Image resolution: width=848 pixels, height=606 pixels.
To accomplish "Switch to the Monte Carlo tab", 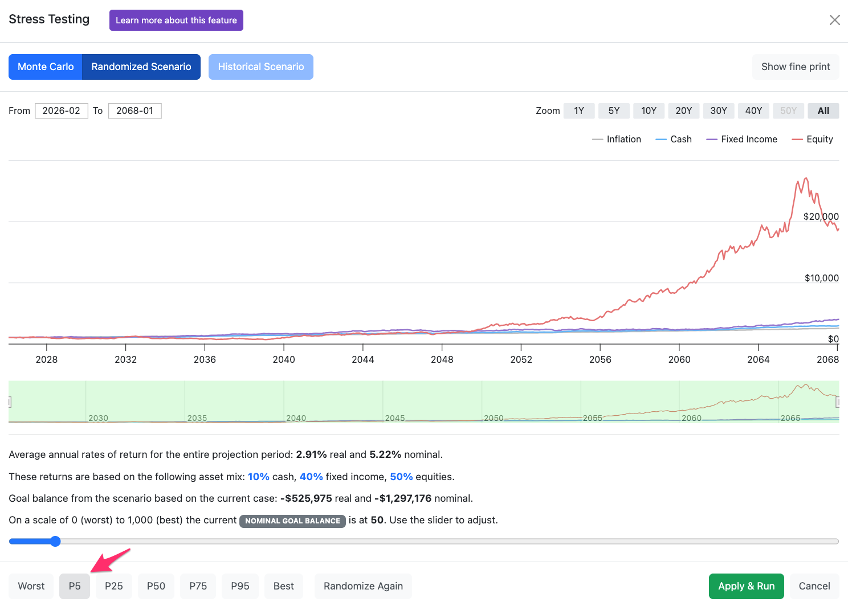I will 46,67.
